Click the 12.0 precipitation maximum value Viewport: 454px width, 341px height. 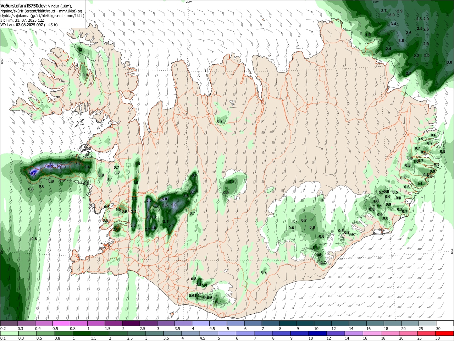coord(33,174)
